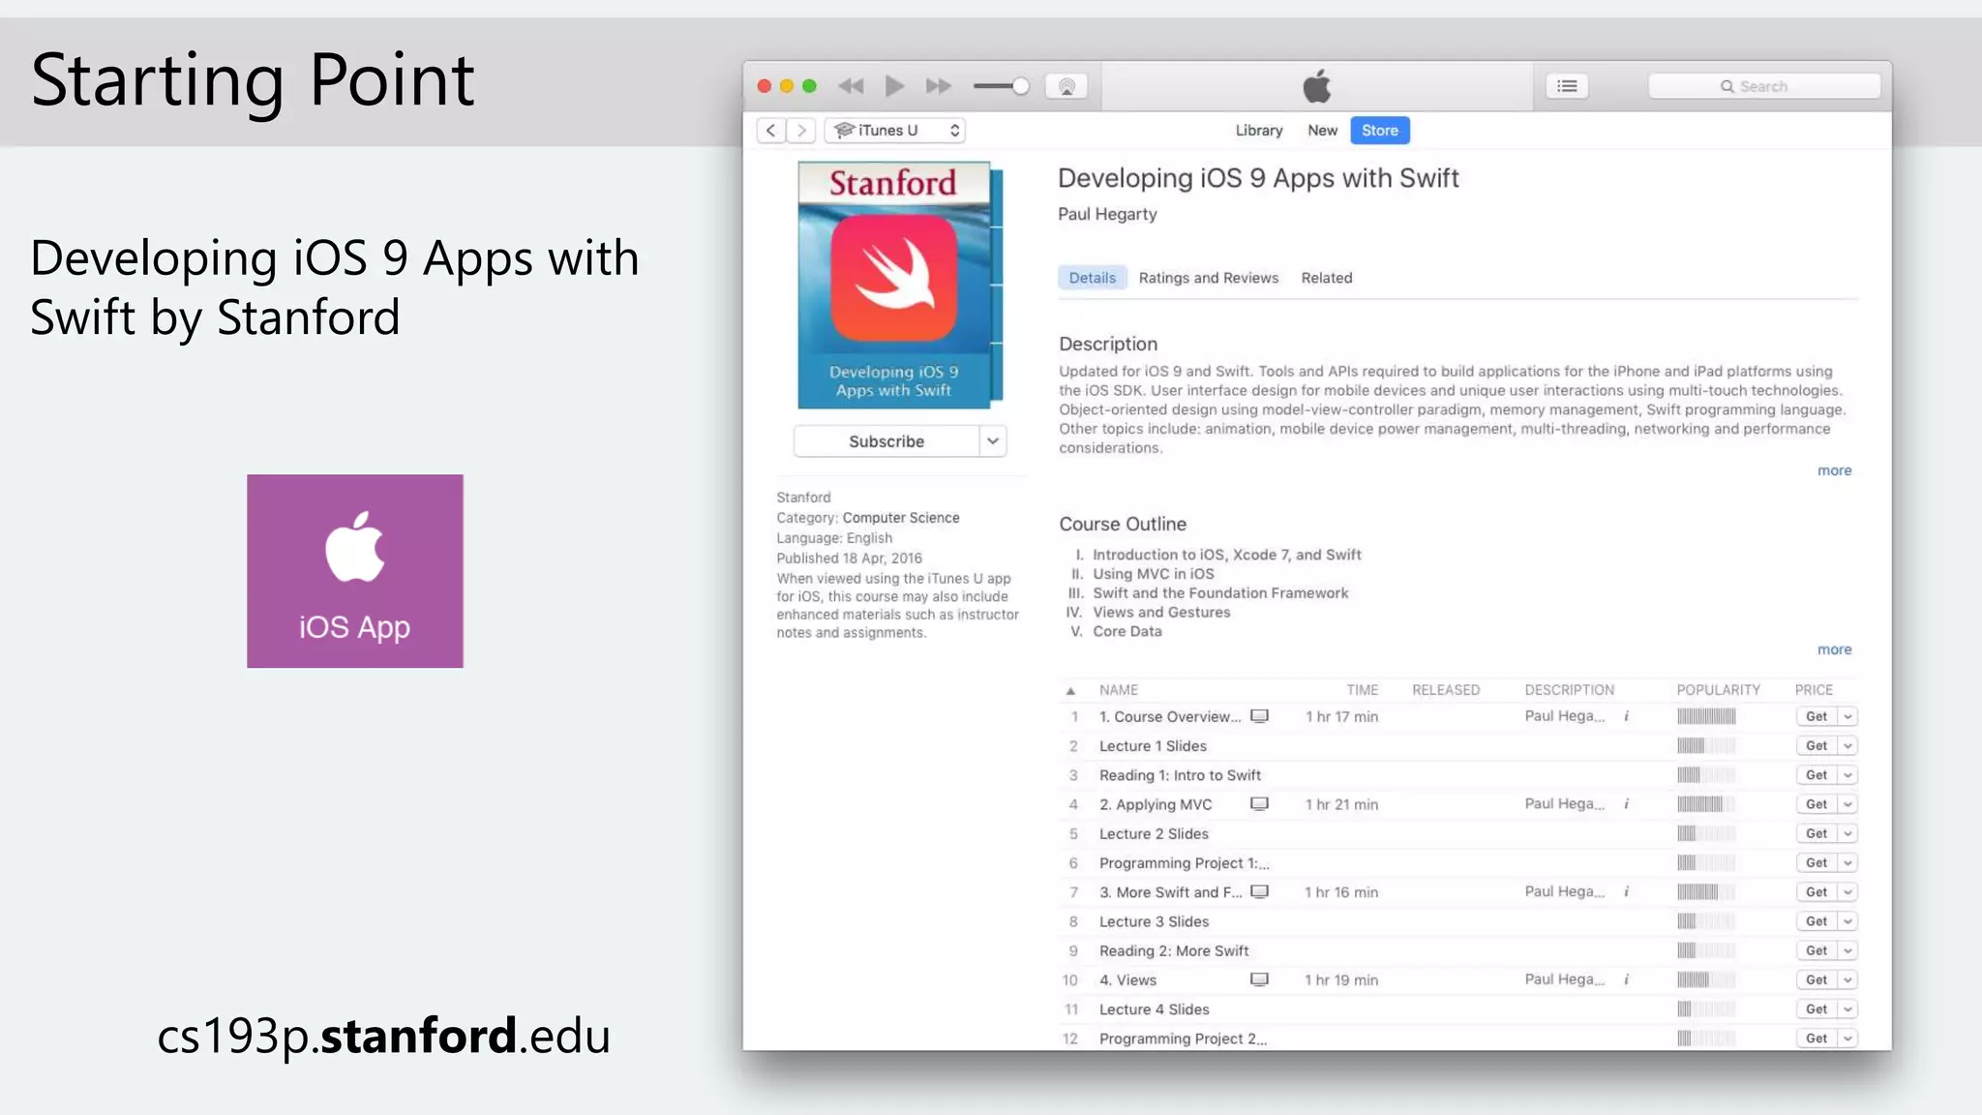Switch to the New tab

click(1322, 130)
